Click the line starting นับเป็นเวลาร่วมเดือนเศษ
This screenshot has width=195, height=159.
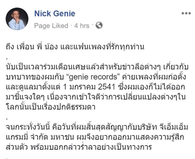97,67
